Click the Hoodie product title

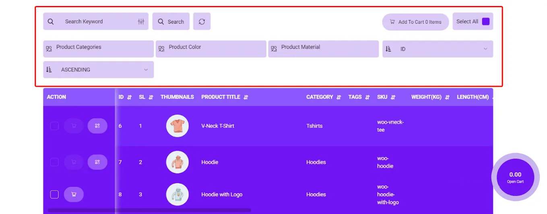click(x=210, y=162)
